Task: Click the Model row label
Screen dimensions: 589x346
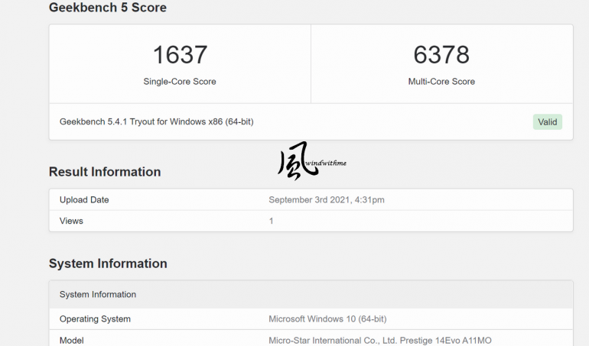Action: click(71, 341)
